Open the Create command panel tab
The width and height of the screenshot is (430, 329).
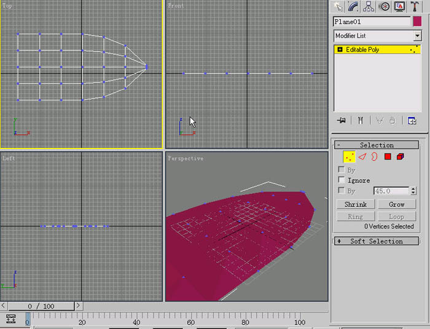pos(338,7)
